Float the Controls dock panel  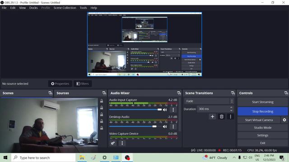pyautogui.click(x=286, y=93)
